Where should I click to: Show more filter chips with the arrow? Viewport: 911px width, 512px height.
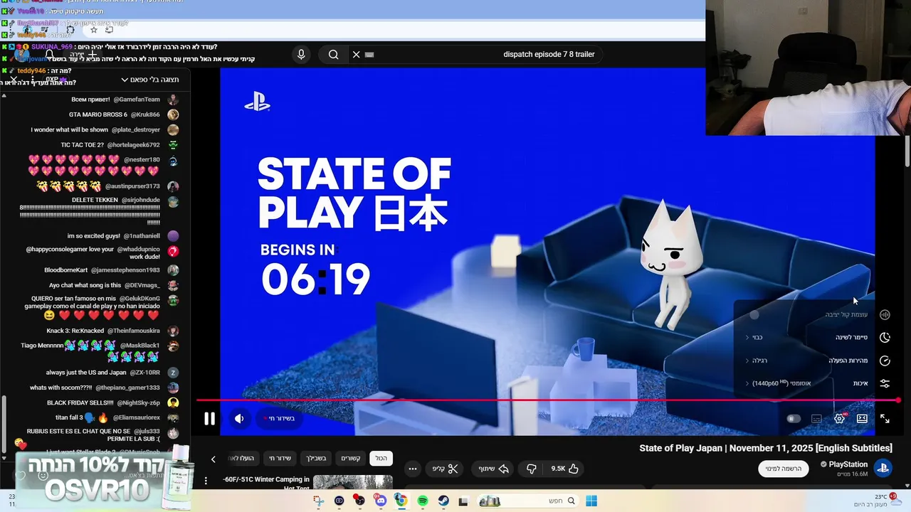click(212, 459)
